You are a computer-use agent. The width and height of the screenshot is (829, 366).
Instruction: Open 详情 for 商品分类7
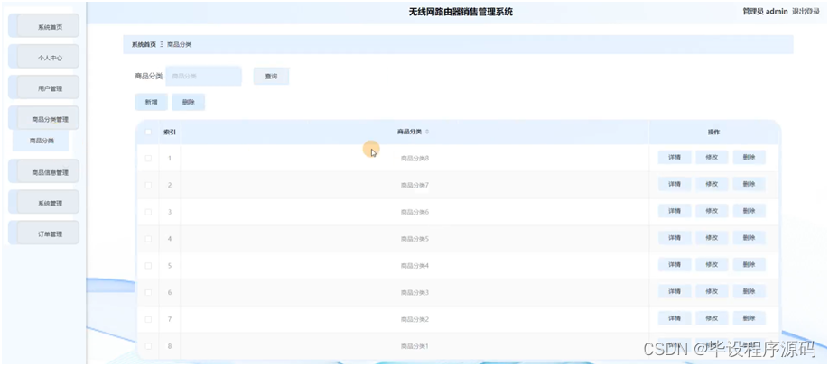pos(675,184)
